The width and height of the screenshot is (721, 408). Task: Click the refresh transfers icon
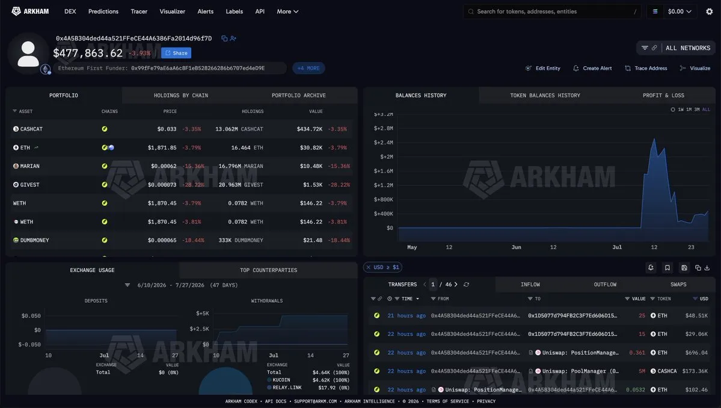466,285
